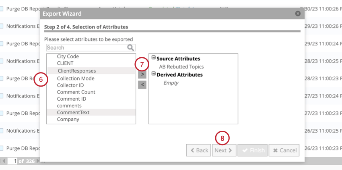Click the Next button
This screenshot has height=170, width=342.
[224, 150]
